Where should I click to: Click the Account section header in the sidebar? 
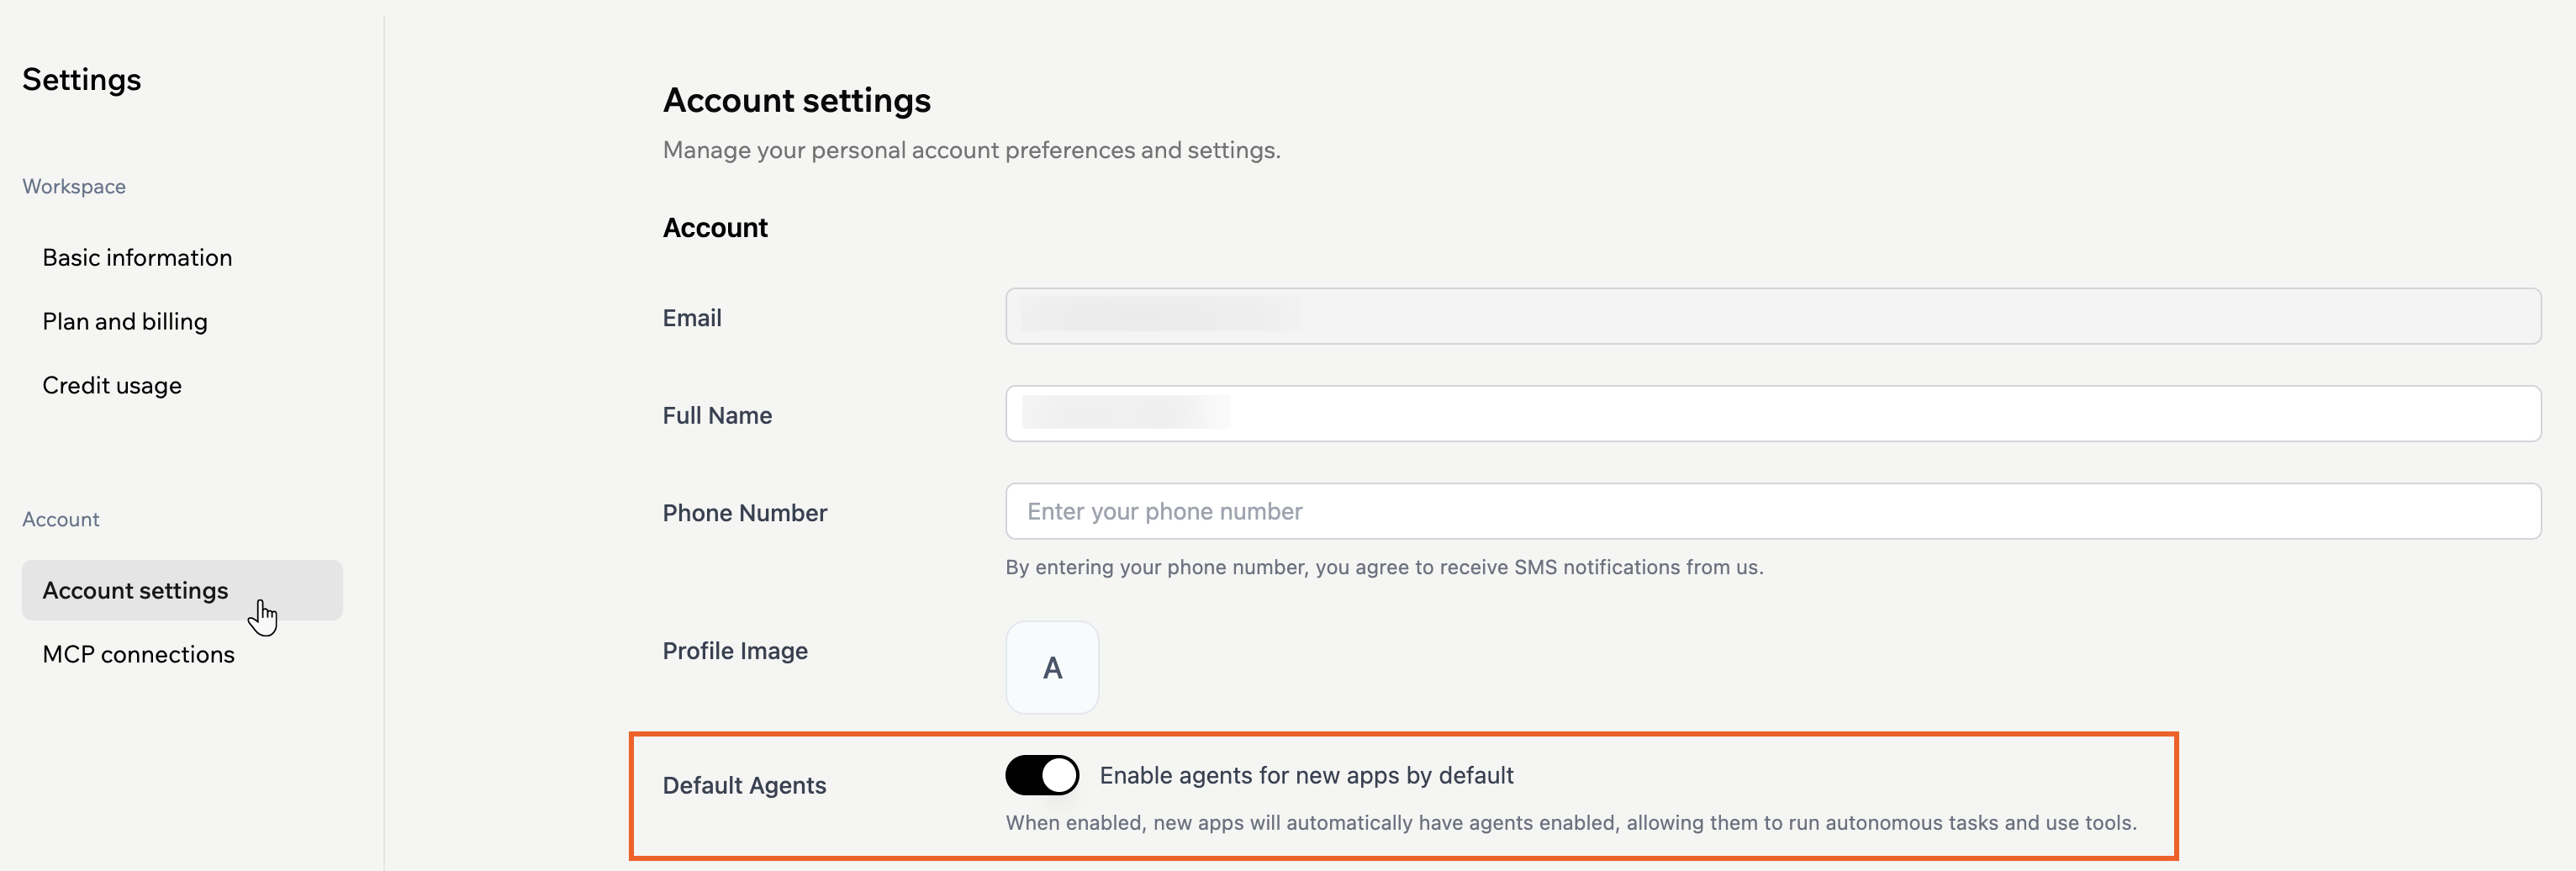[61, 520]
